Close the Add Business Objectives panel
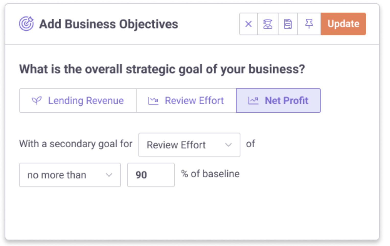This screenshot has width=390, height=246. (x=248, y=24)
